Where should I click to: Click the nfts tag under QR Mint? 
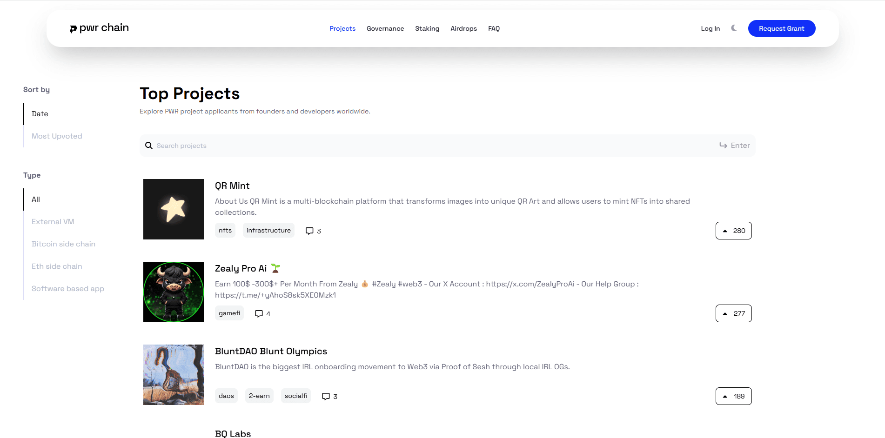pos(225,230)
